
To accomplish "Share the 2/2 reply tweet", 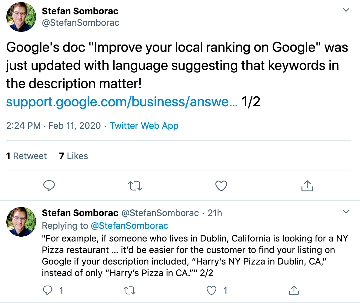I will [294, 290].
